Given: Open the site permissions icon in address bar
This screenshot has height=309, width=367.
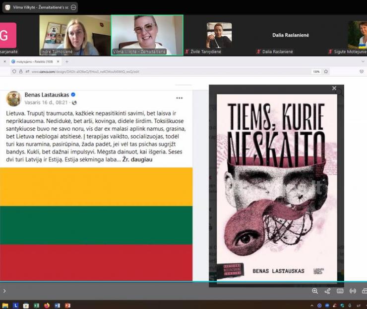Looking at the screenshot, I should pos(27,71).
